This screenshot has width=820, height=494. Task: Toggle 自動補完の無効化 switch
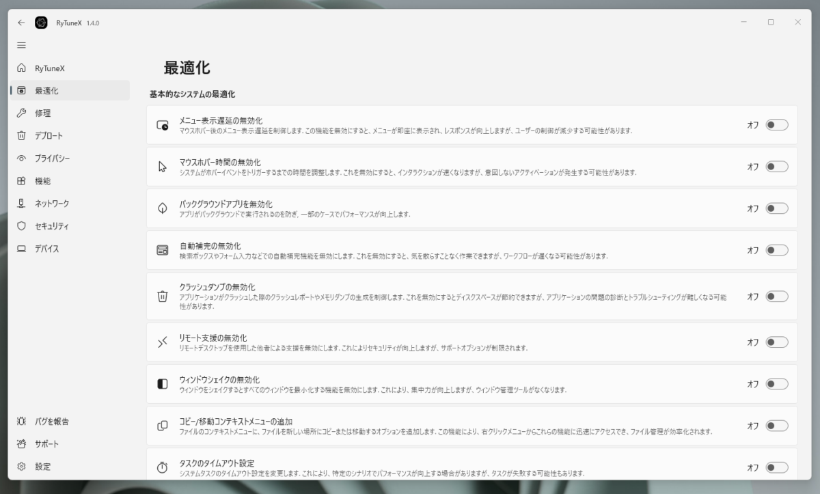click(777, 250)
